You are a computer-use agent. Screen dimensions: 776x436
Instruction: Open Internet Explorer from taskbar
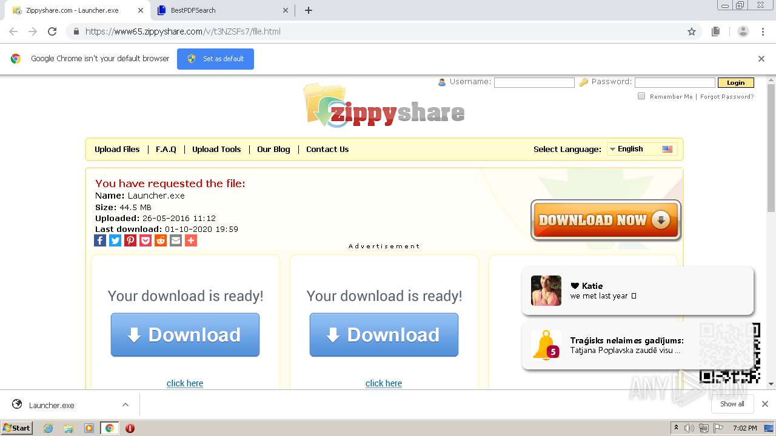pos(48,428)
